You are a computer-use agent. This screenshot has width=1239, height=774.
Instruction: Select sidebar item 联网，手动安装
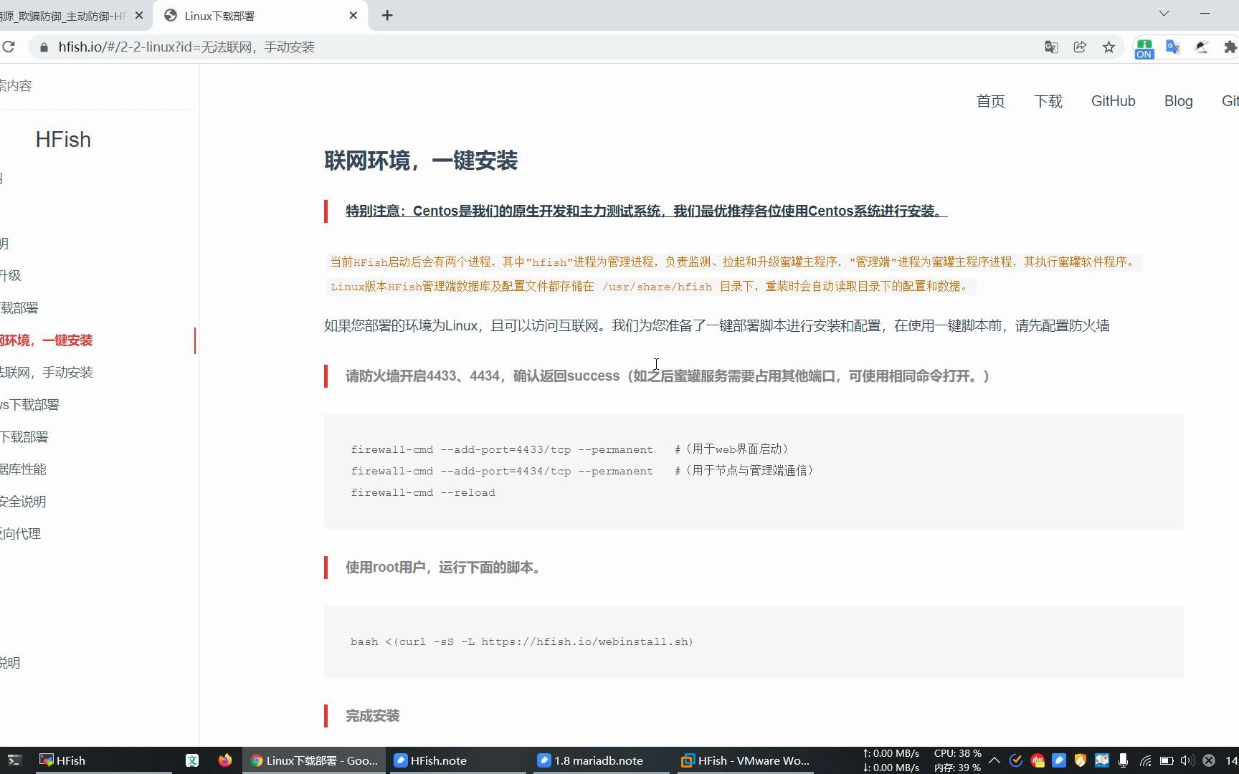47,373
